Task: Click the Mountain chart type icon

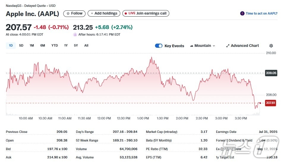Action: (192, 46)
